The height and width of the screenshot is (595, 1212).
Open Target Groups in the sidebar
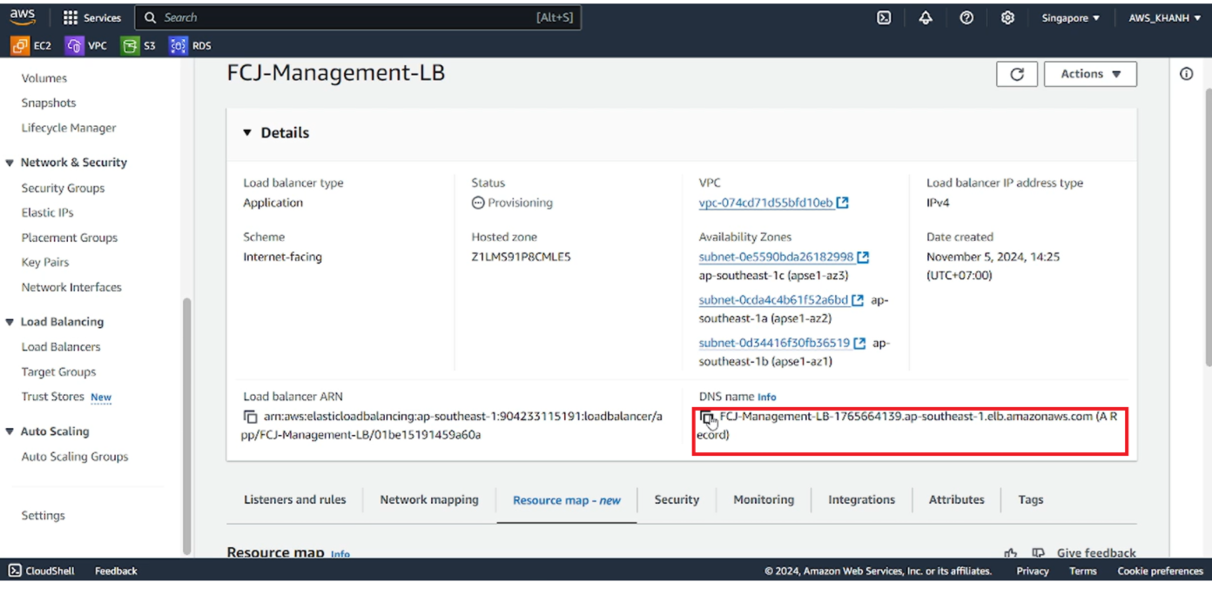tap(58, 371)
